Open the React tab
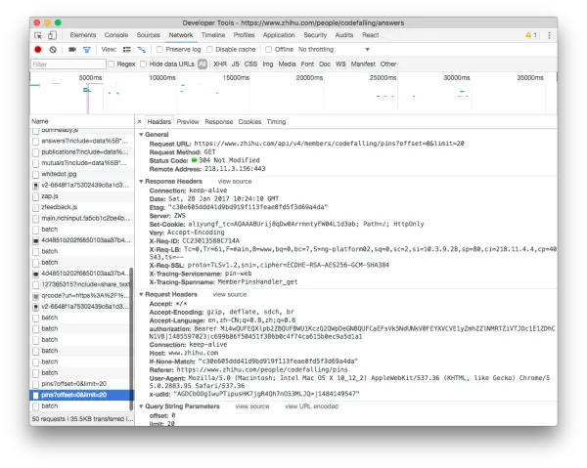Image resolution: width=587 pixels, height=468 pixels. click(370, 35)
